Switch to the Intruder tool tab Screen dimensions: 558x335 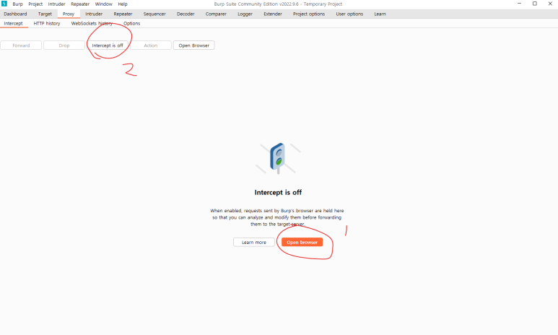point(94,14)
